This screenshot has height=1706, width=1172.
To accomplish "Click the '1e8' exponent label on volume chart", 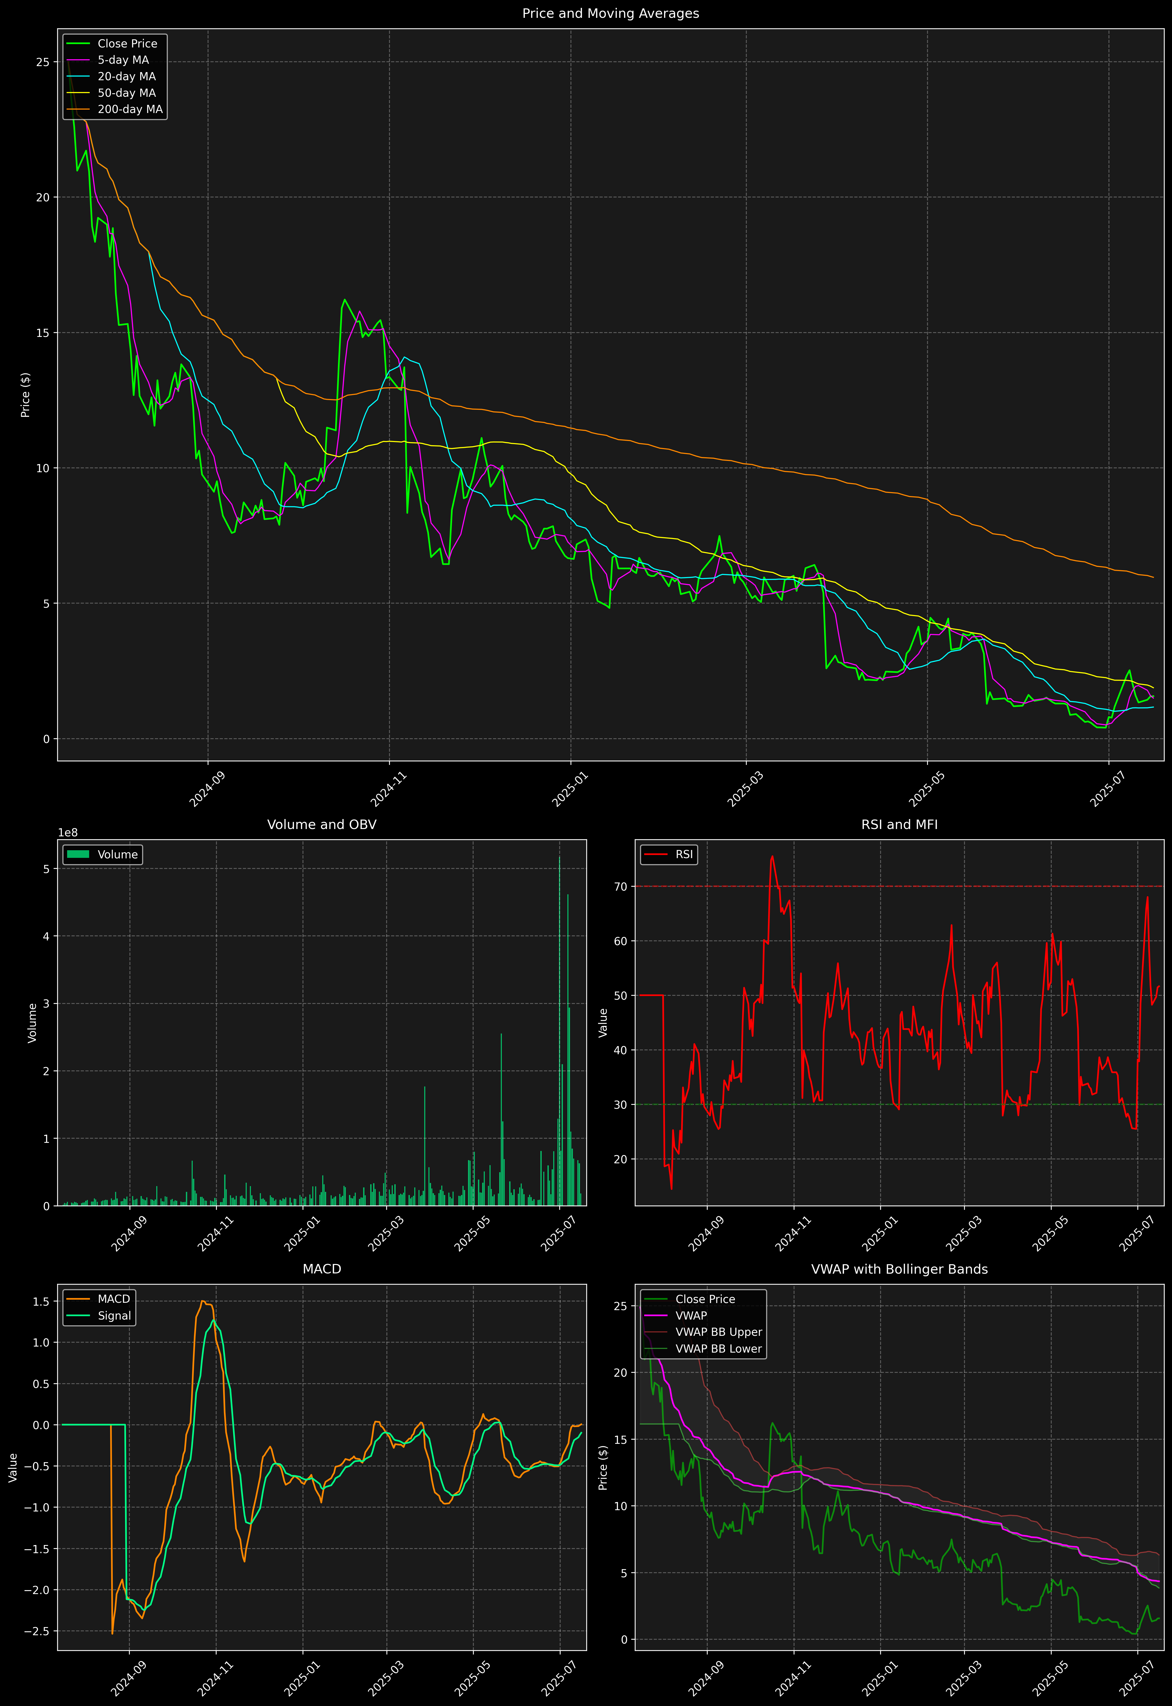I will [68, 832].
